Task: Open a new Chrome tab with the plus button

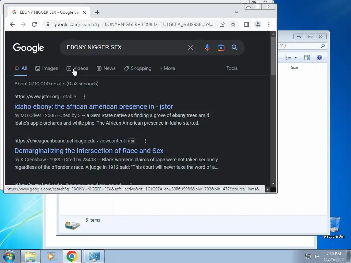Action: 97,12
